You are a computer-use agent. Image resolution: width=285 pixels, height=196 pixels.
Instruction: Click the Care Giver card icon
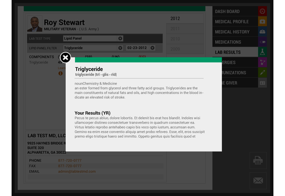click(x=262, y=83)
